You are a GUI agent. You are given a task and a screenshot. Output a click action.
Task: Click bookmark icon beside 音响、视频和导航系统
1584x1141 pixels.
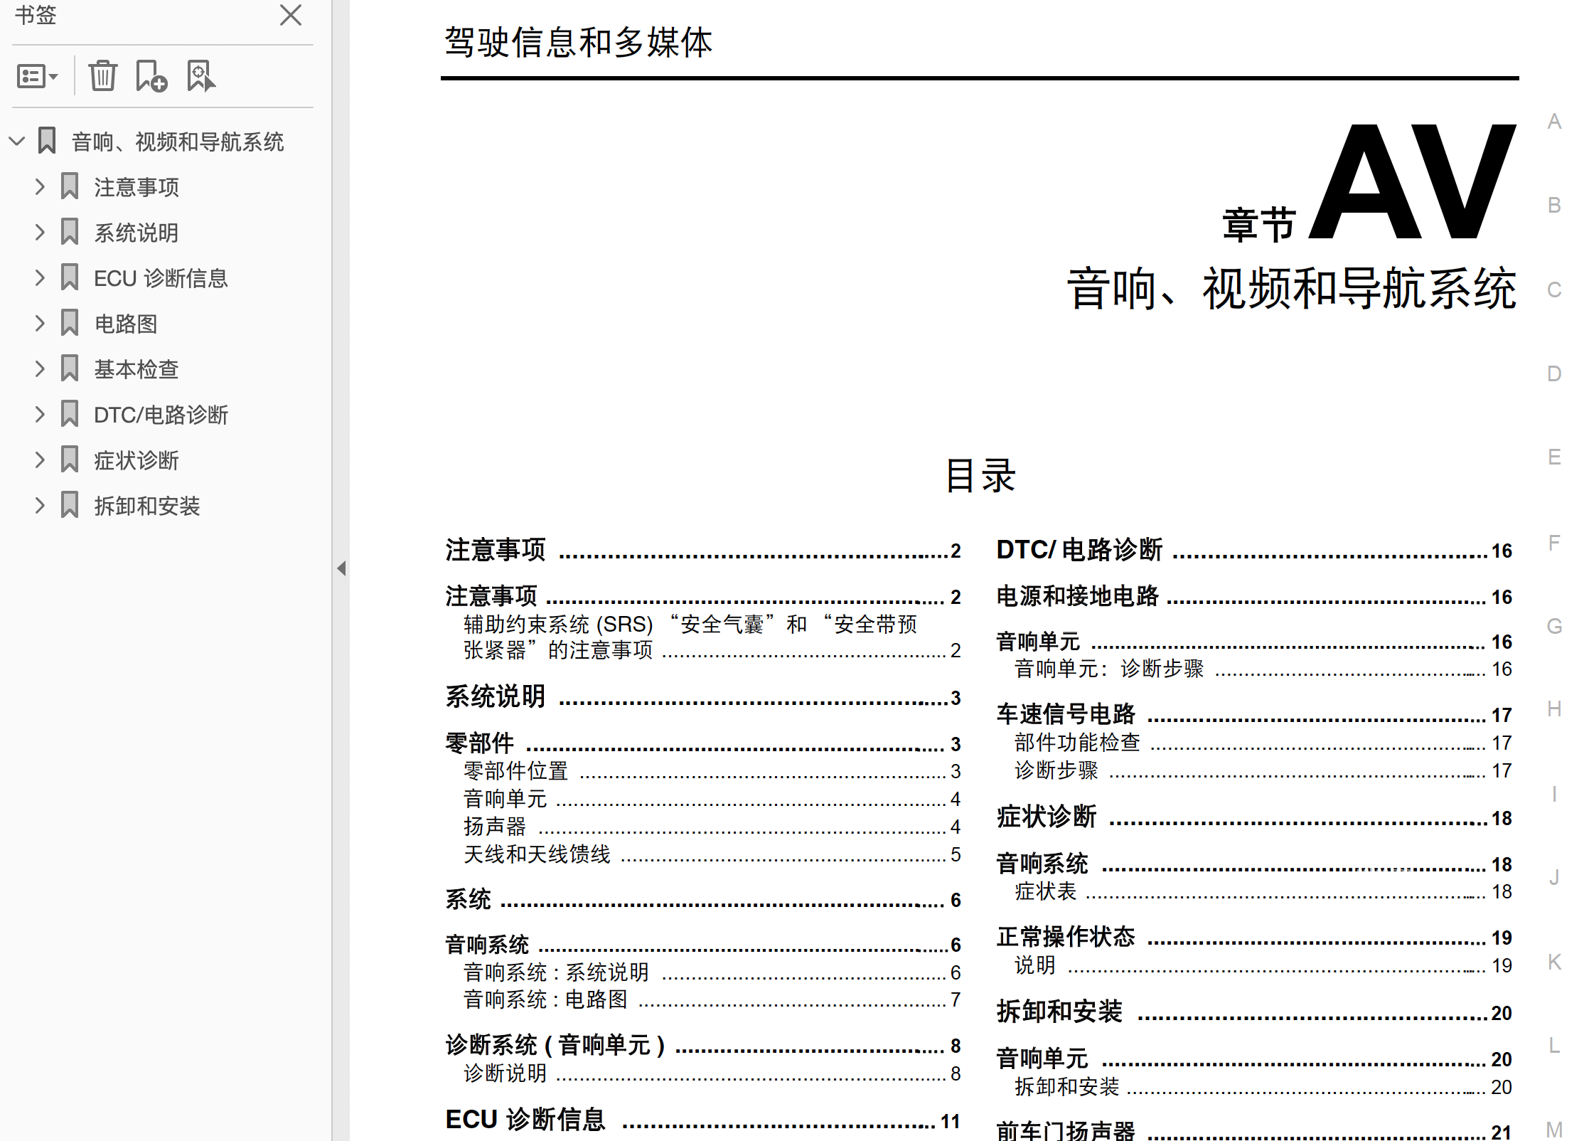tap(47, 141)
